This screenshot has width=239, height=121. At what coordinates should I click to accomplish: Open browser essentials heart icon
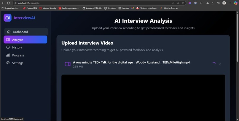tap(219, 3)
